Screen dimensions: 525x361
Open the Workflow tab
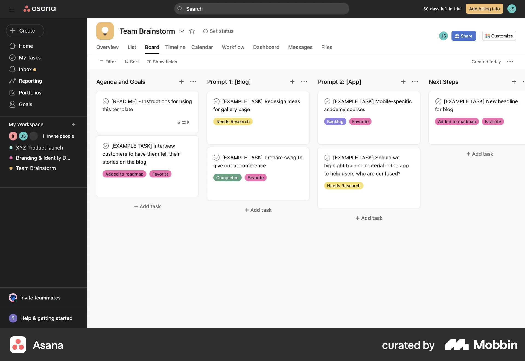(233, 47)
